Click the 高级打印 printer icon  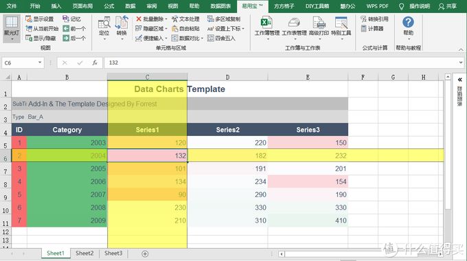click(x=319, y=23)
